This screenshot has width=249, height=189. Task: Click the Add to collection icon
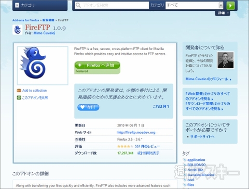tap(19, 91)
